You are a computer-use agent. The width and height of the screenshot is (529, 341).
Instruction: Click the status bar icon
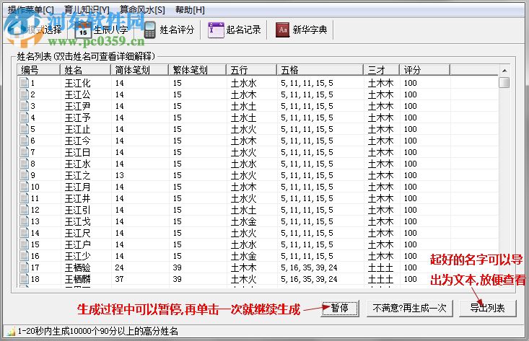[x=10, y=331]
